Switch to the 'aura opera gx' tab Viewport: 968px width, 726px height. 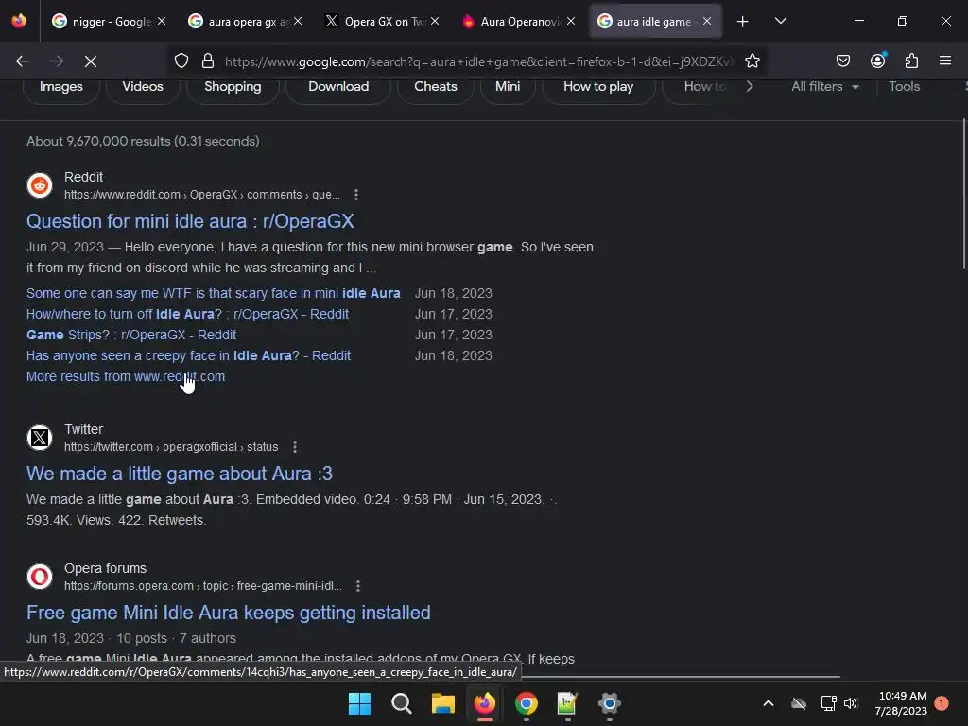pos(244,22)
